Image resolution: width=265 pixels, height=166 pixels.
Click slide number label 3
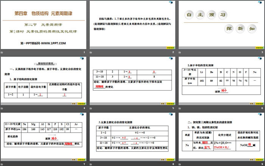pos(262,52)
